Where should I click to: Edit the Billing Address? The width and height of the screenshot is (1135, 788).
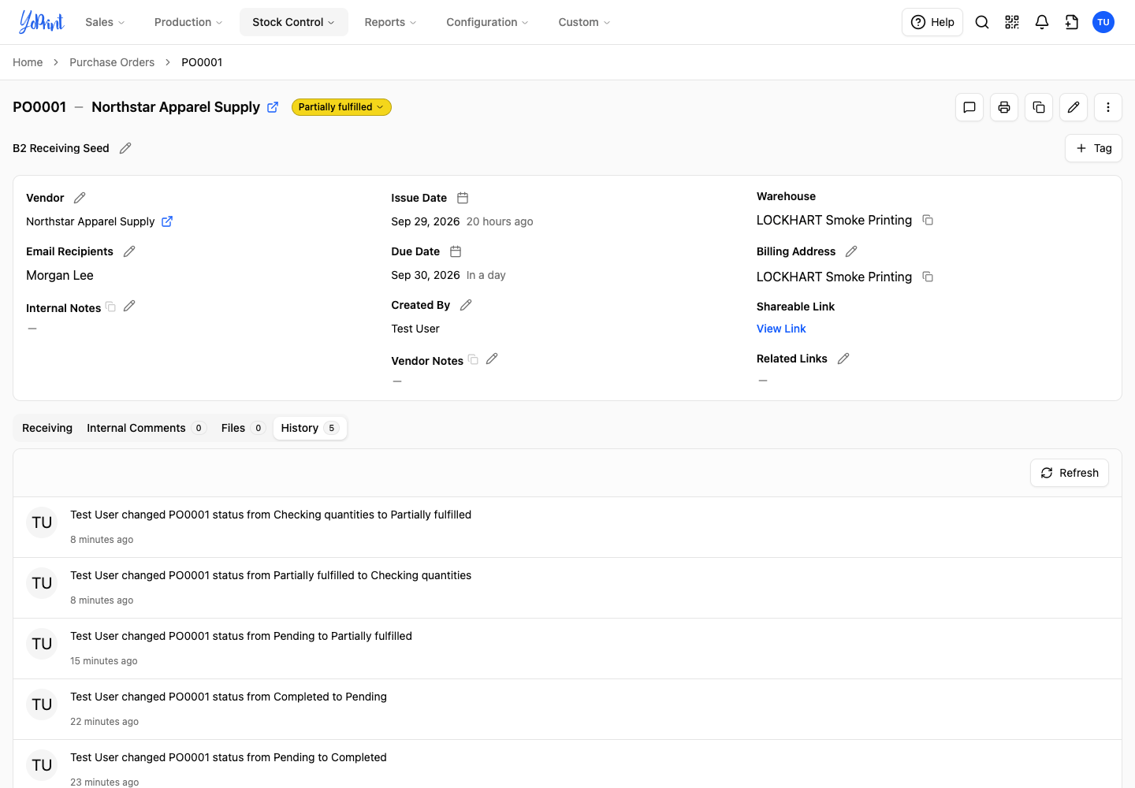click(851, 251)
